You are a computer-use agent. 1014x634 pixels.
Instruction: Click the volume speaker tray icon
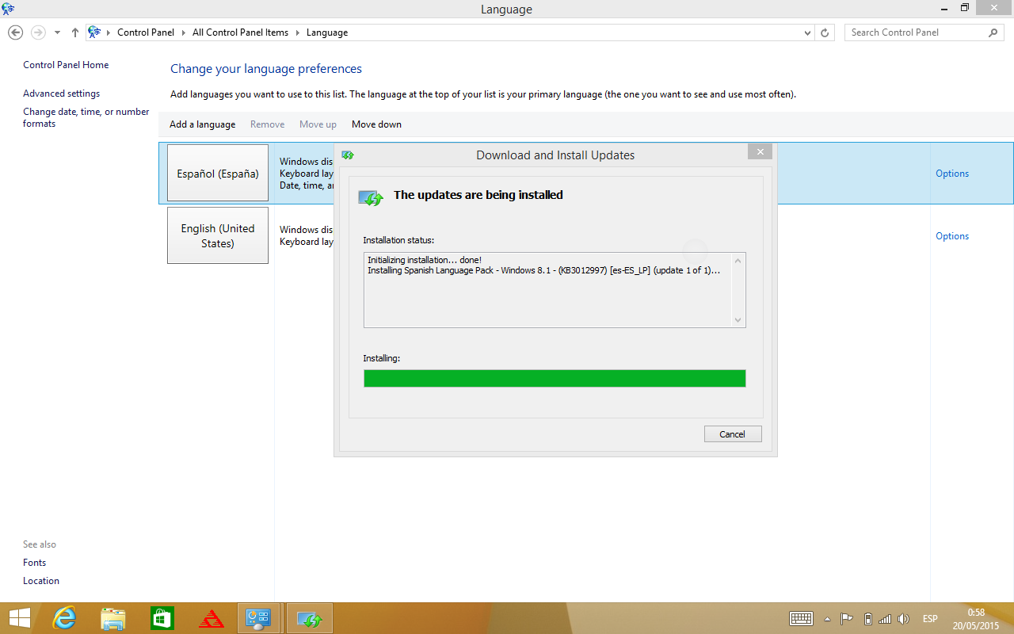point(903,619)
